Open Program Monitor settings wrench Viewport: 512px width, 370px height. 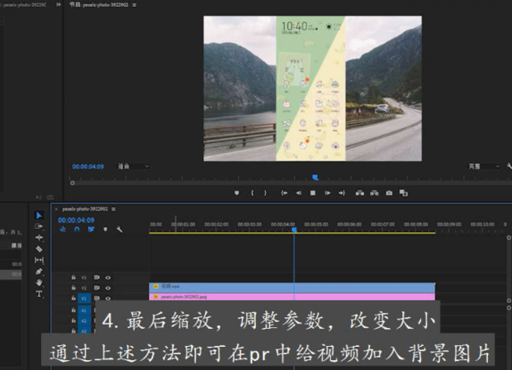click(x=509, y=166)
